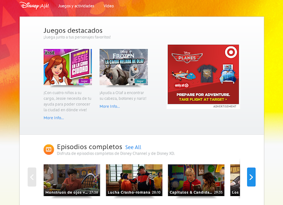Play the Lucha Crasho-romana episode
The image size is (283, 205).
(x=134, y=180)
